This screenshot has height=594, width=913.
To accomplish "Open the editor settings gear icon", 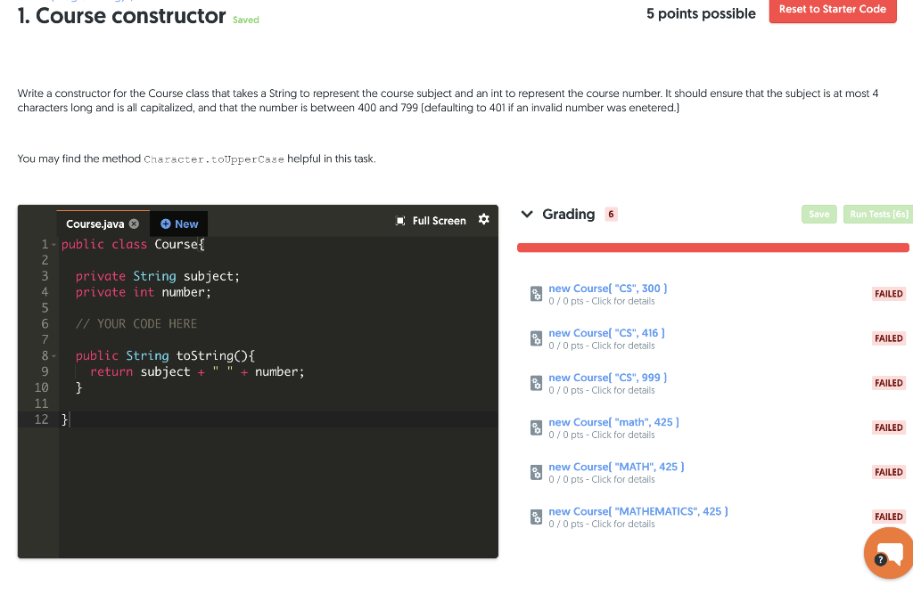I will [x=483, y=220].
